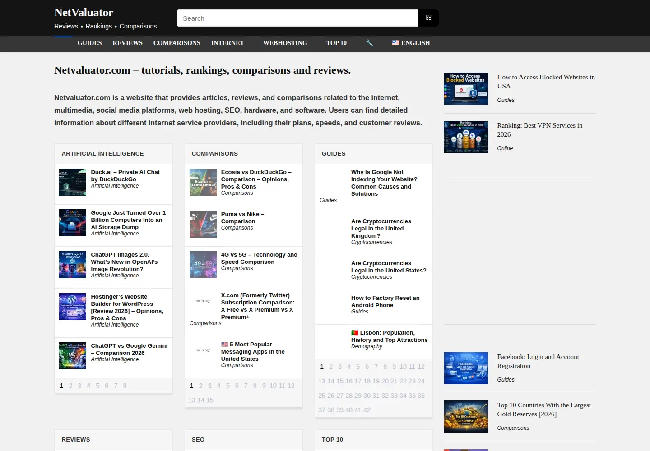
Task: Click the ARTIFICIAL INTELLIGENCE section heading
Action: point(103,153)
